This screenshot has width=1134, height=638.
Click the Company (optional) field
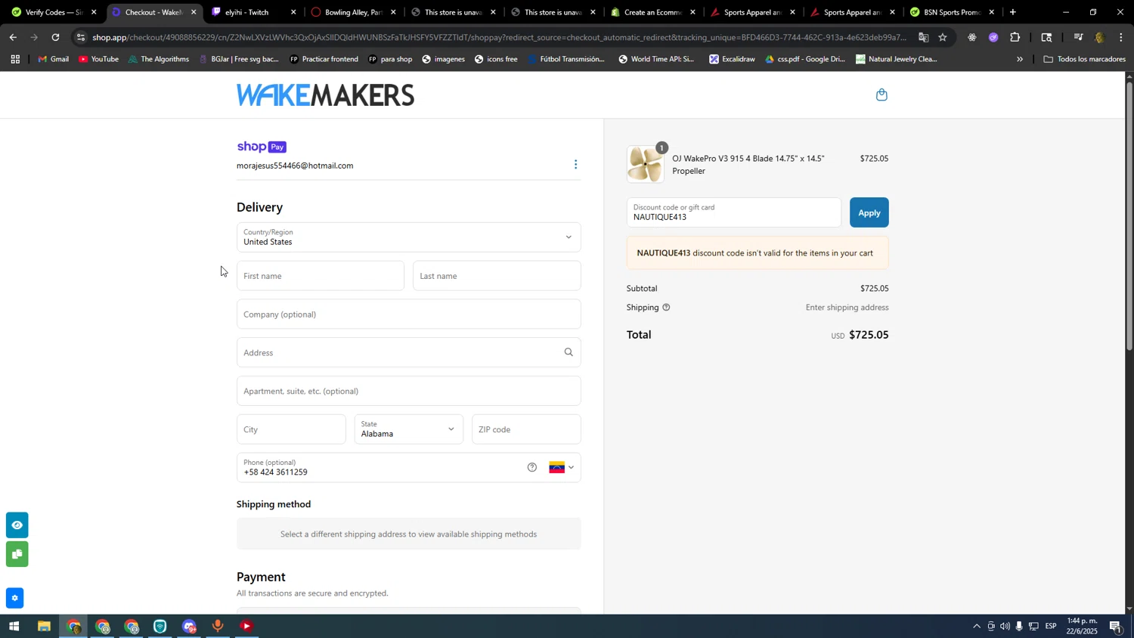point(409,314)
